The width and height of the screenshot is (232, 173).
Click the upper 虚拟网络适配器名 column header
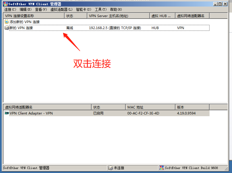(x=192, y=16)
